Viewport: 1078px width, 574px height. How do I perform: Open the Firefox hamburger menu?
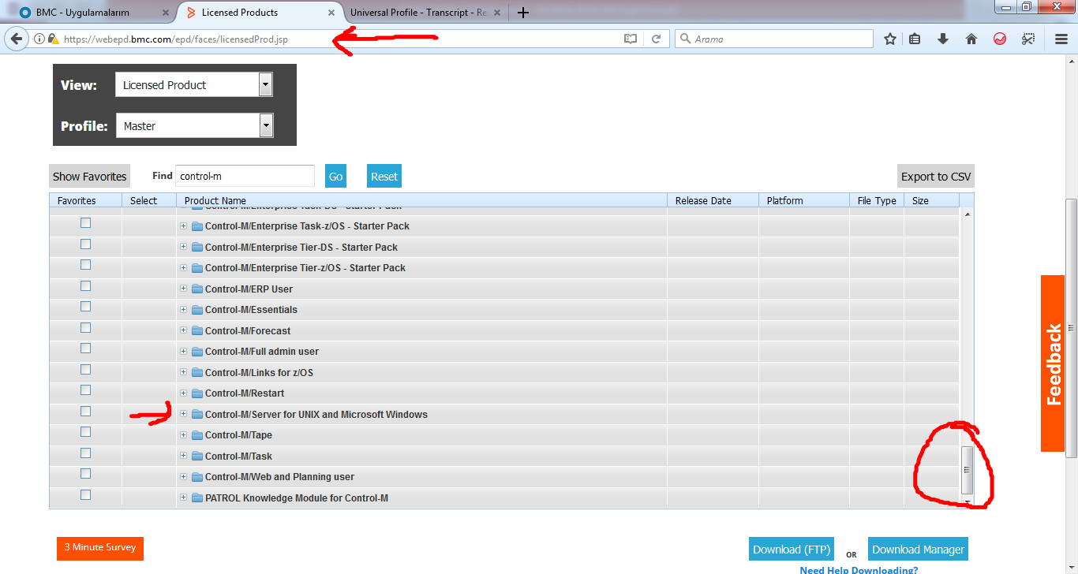(x=1061, y=39)
